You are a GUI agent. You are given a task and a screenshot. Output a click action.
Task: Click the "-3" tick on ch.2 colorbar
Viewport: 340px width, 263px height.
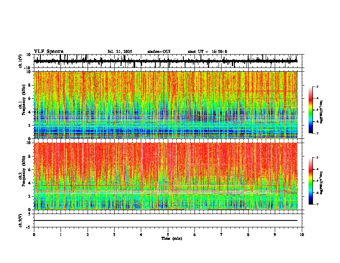click(316, 158)
